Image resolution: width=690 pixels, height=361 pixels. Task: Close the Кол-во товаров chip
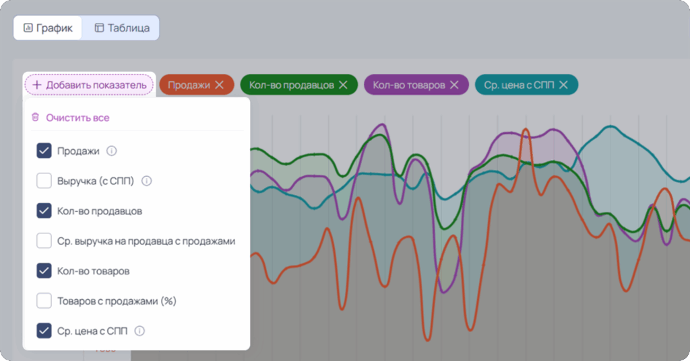pos(454,85)
